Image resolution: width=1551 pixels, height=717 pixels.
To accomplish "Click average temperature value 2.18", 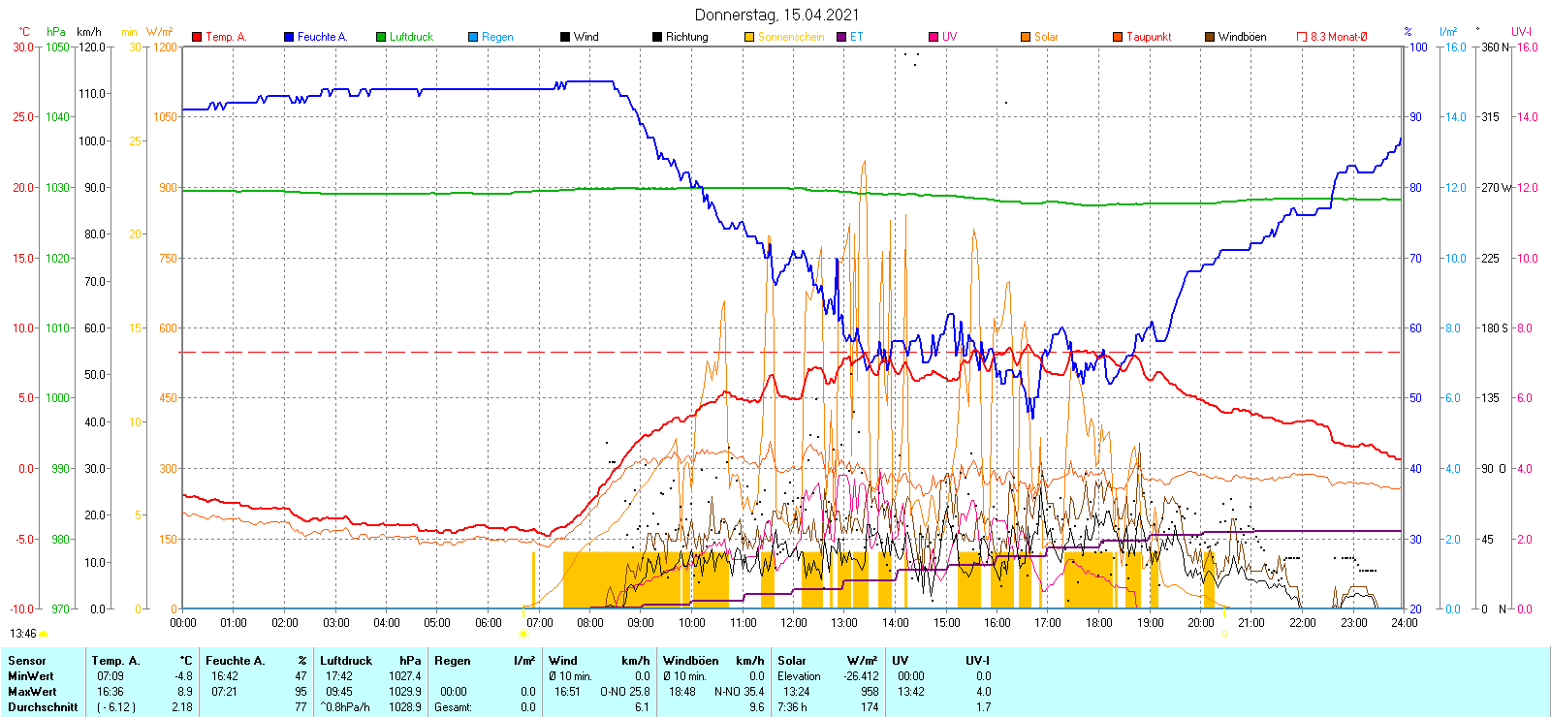I will [x=182, y=707].
